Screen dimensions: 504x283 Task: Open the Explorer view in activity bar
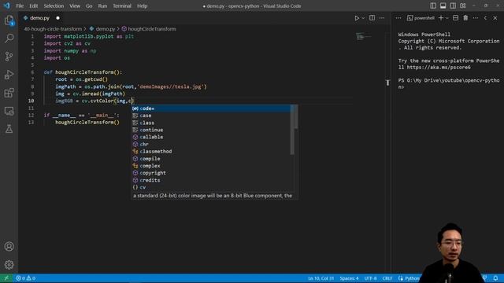click(9, 20)
